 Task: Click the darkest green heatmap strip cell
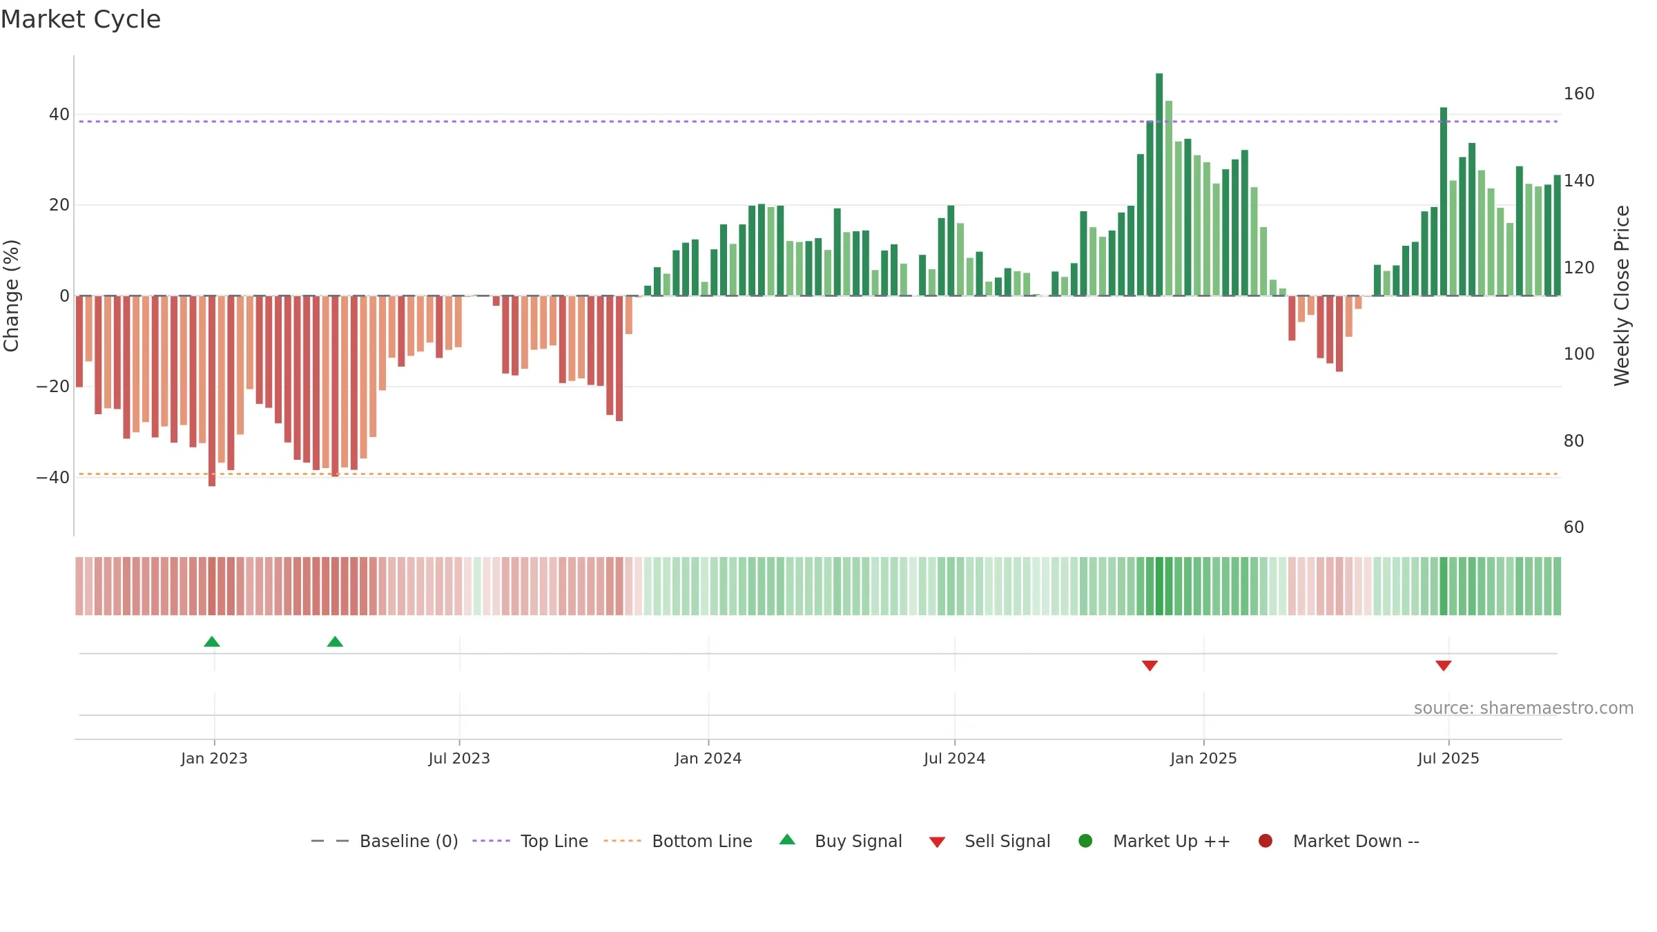click(x=1159, y=586)
